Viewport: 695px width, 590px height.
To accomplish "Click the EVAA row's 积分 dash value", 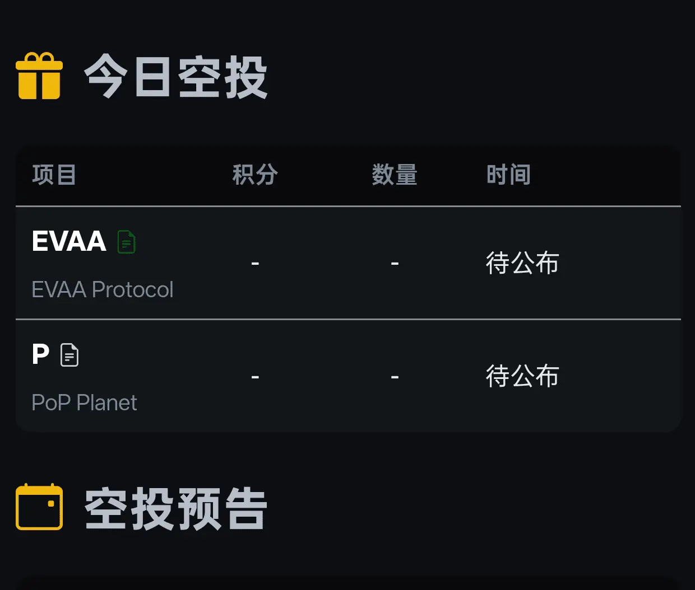I will (255, 263).
